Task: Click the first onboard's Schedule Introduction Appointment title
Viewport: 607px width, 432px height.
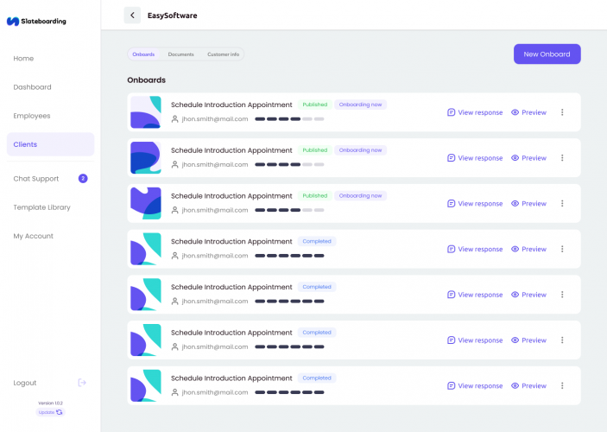Action: (x=231, y=105)
